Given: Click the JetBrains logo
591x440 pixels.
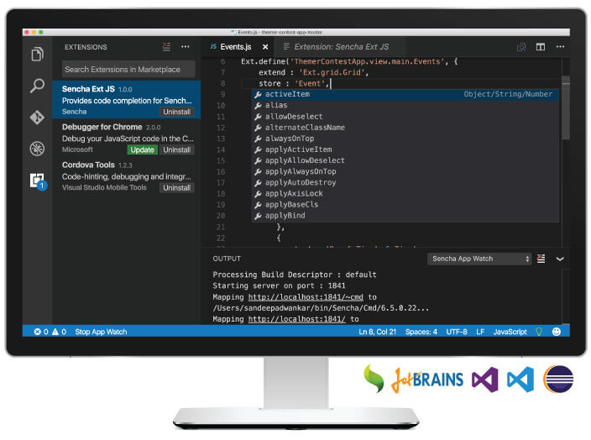Looking at the screenshot, I should click(427, 380).
